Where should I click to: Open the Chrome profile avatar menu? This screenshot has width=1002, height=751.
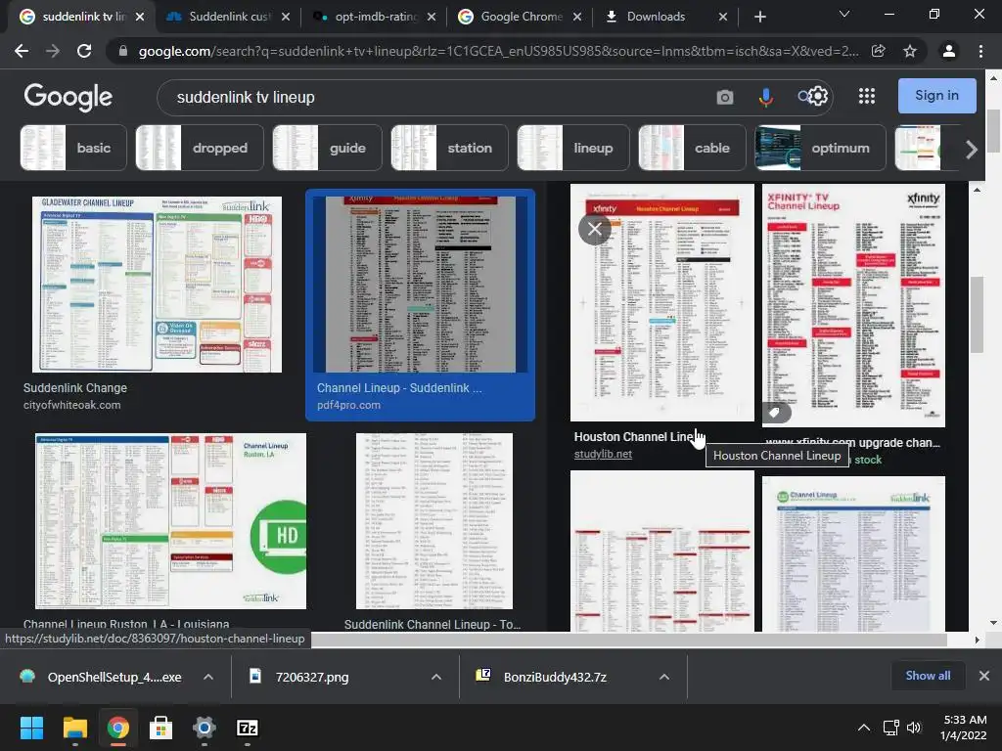949,51
